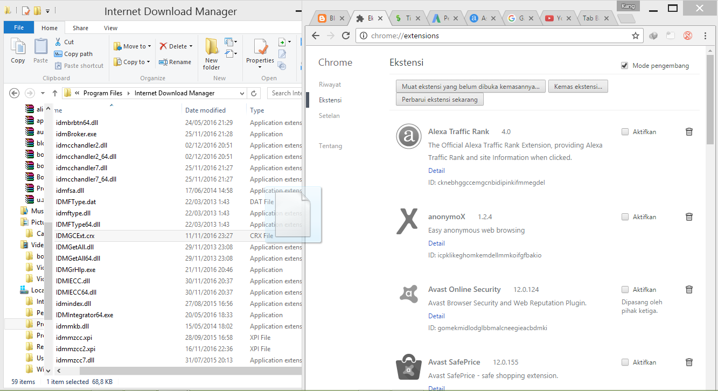Bookmark this page with the star icon
The image size is (718, 391).
click(636, 36)
